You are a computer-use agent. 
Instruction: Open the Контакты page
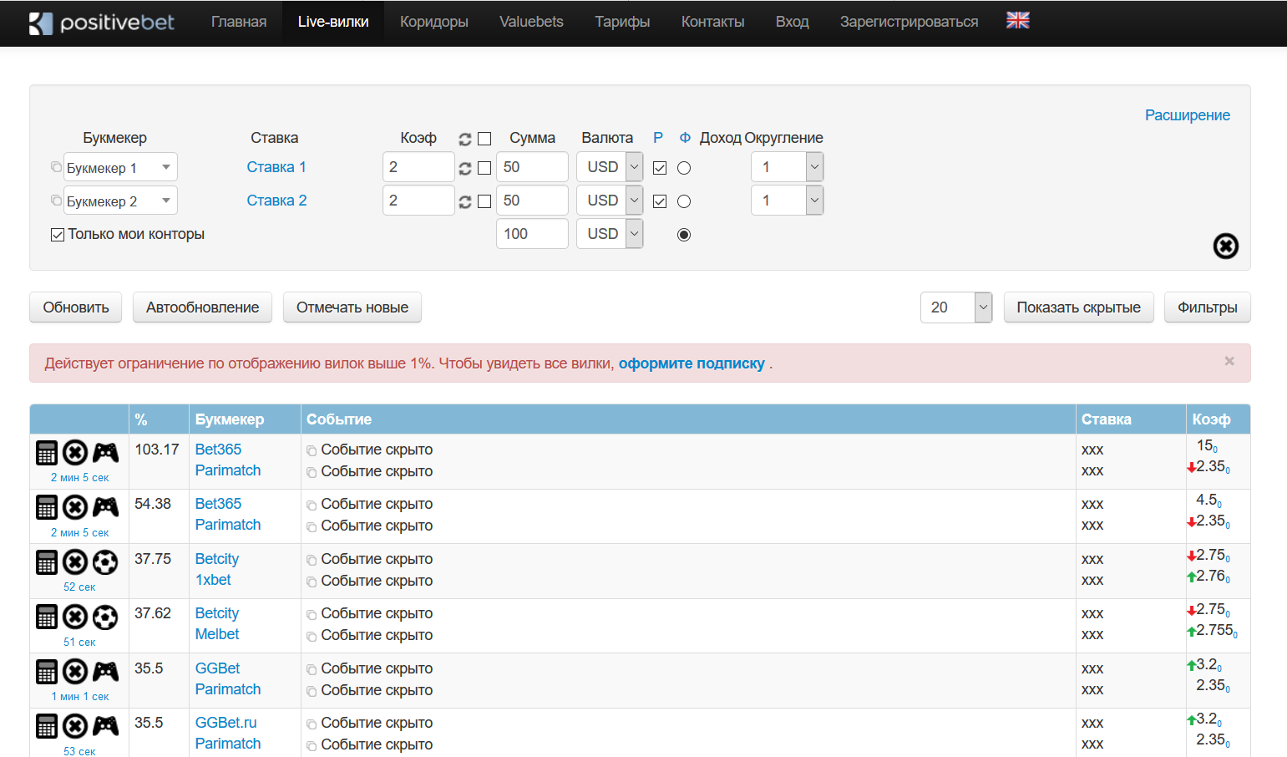point(712,22)
